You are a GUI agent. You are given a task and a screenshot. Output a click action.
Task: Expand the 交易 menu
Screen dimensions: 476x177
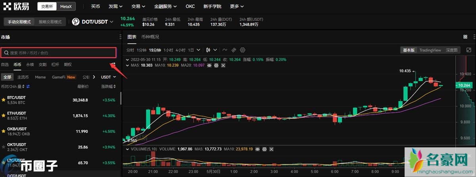pyautogui.click(x=138, y=7)
